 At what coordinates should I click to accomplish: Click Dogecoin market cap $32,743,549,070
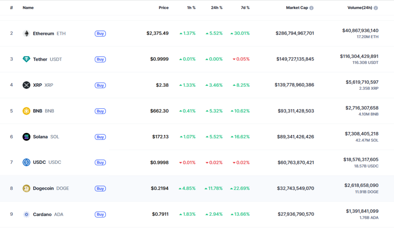(x=295, y=188)
